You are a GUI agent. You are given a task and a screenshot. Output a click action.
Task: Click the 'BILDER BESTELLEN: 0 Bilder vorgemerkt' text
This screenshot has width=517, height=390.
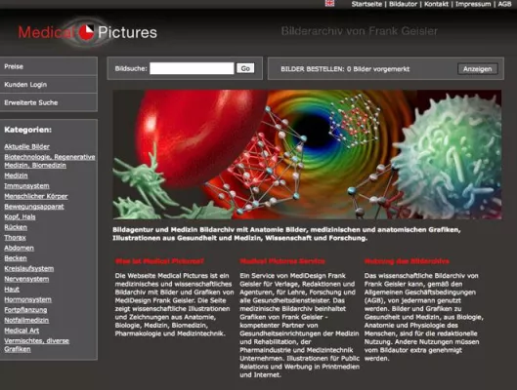coord(345,69)
